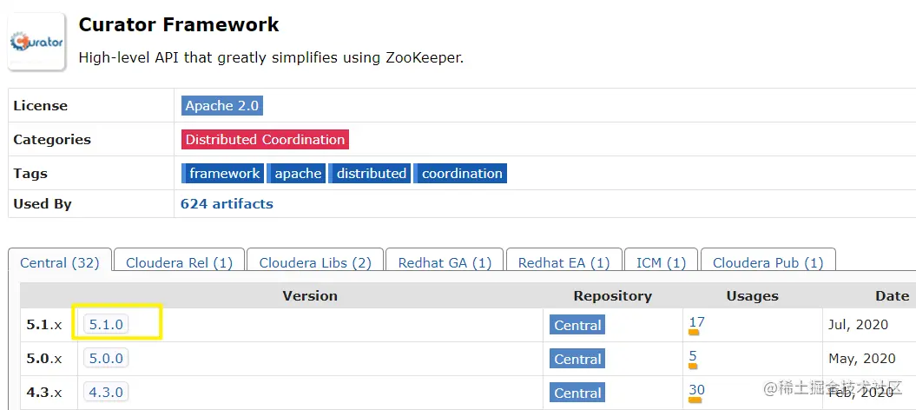Click the apache tag

point(298,174)
